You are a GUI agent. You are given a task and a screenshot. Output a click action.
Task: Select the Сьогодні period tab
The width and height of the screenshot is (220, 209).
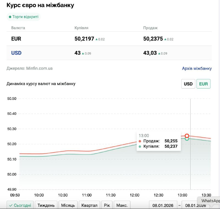[20, 205]
